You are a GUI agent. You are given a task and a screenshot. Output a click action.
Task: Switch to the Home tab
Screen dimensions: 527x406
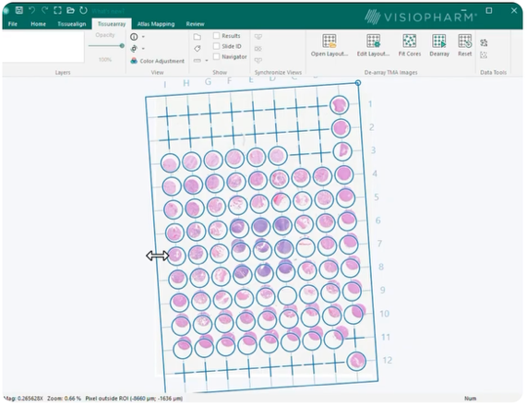click(x=39, y=24)
